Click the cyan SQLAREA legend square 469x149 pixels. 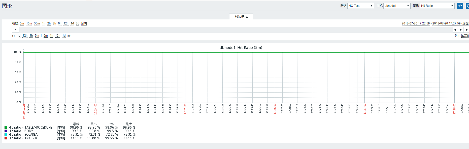pos(6,135)
